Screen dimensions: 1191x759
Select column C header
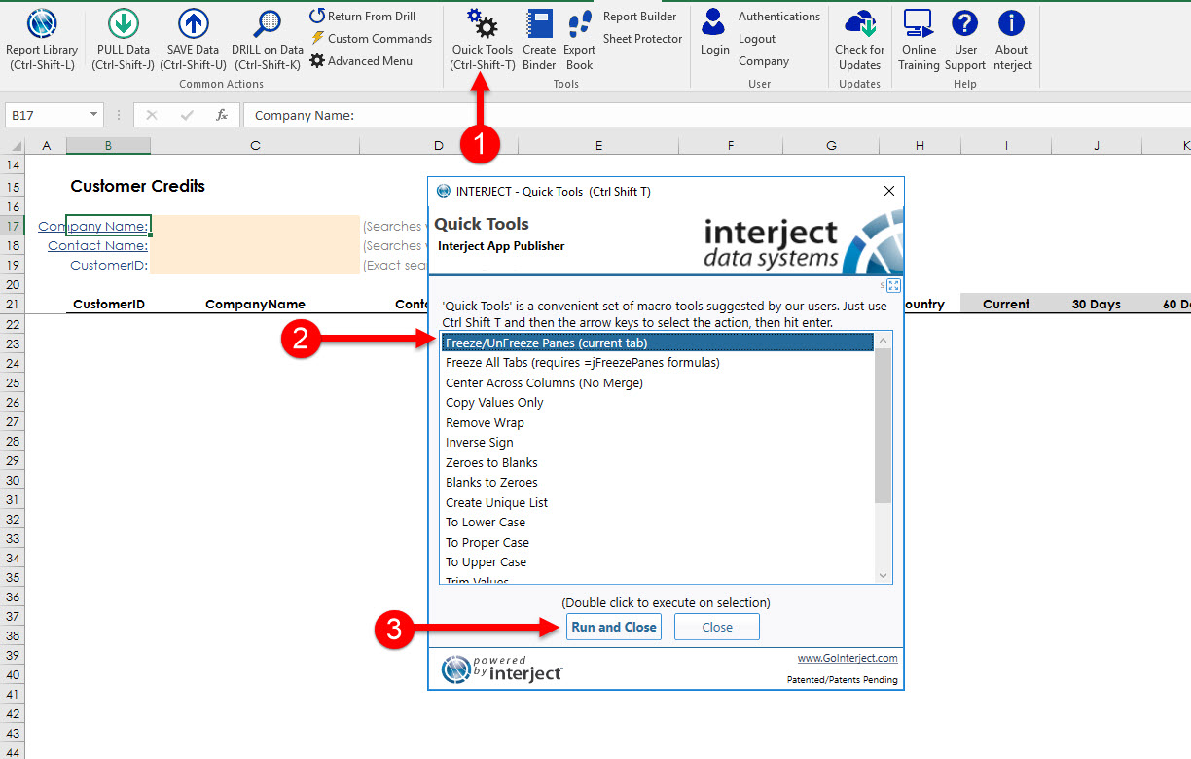[255, 146]
